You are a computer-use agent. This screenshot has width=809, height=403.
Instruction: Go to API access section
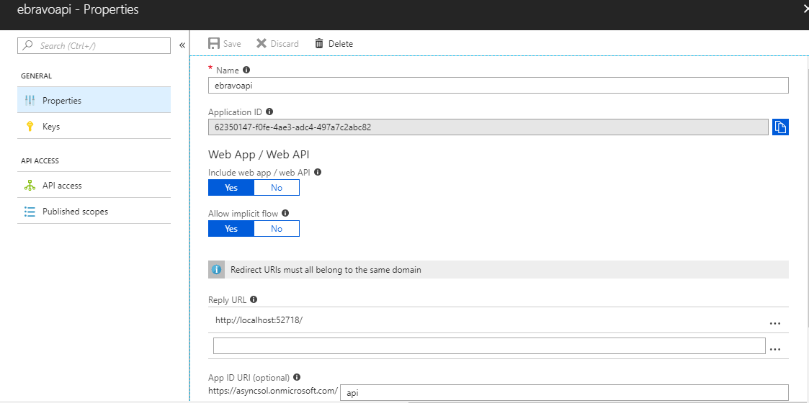point(62,186)
